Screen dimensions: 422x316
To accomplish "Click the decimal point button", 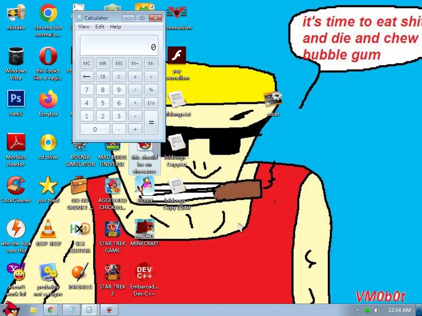I will [119, 129].
